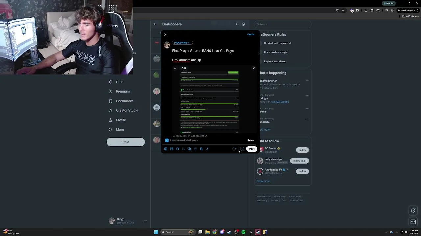Uncheck Also share with followers
This screenshot has height=236, width=421.
(x=167, y=140)
